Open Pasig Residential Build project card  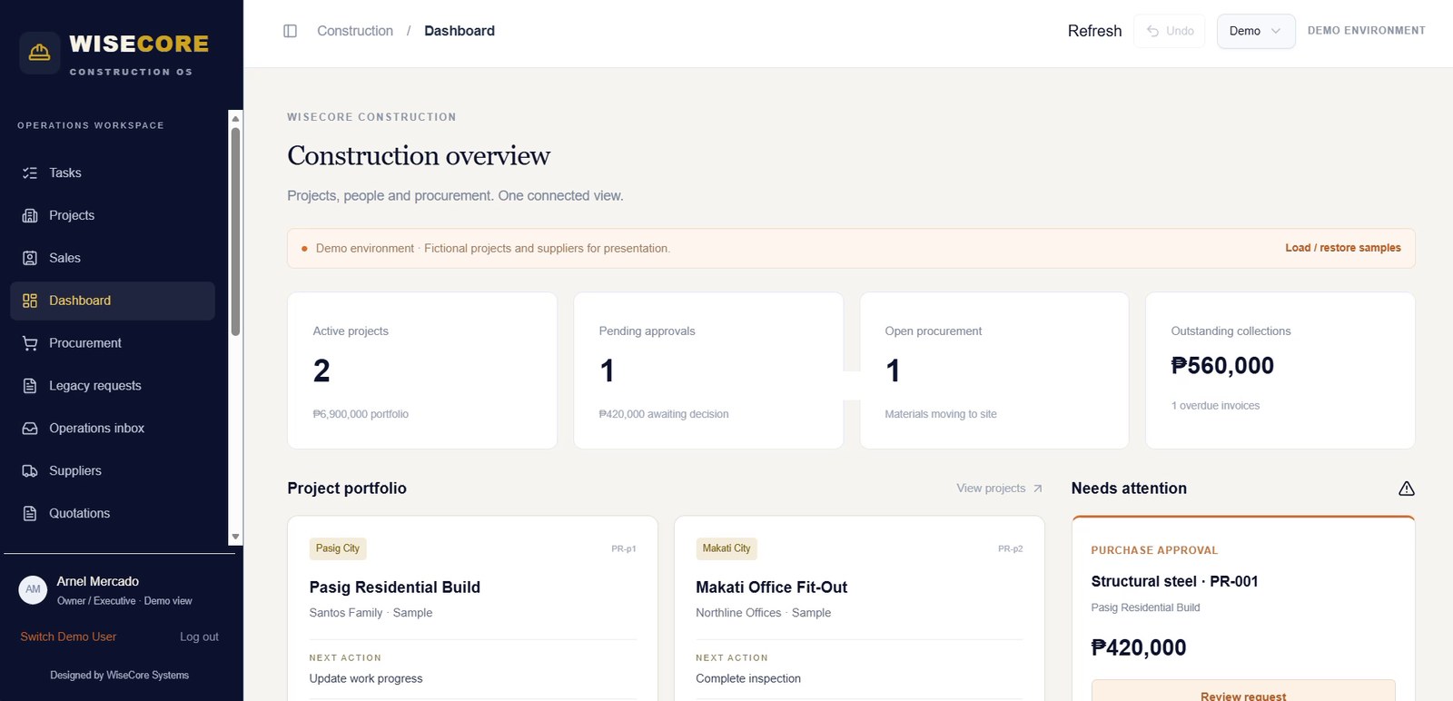(472, 608)
